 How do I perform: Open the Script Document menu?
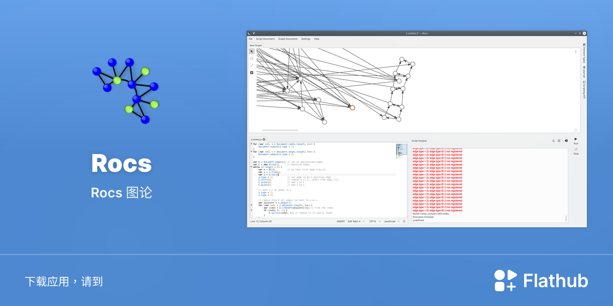click(265, 39)
